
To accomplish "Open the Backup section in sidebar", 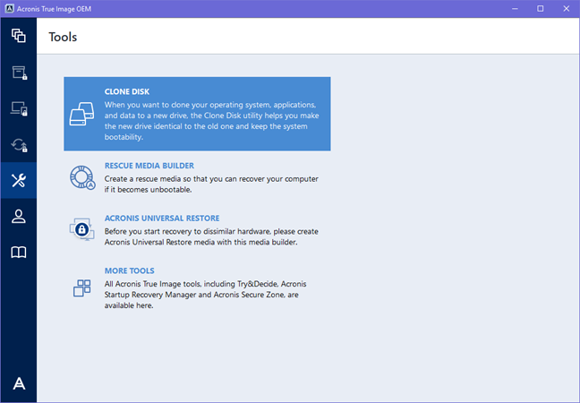I will [x=19, y=36].
